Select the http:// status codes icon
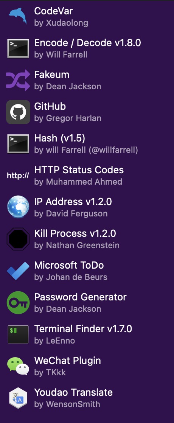 [x=18, y=176]
